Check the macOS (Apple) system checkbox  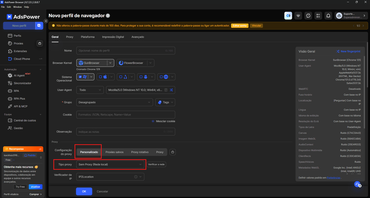tap(100, 77)
